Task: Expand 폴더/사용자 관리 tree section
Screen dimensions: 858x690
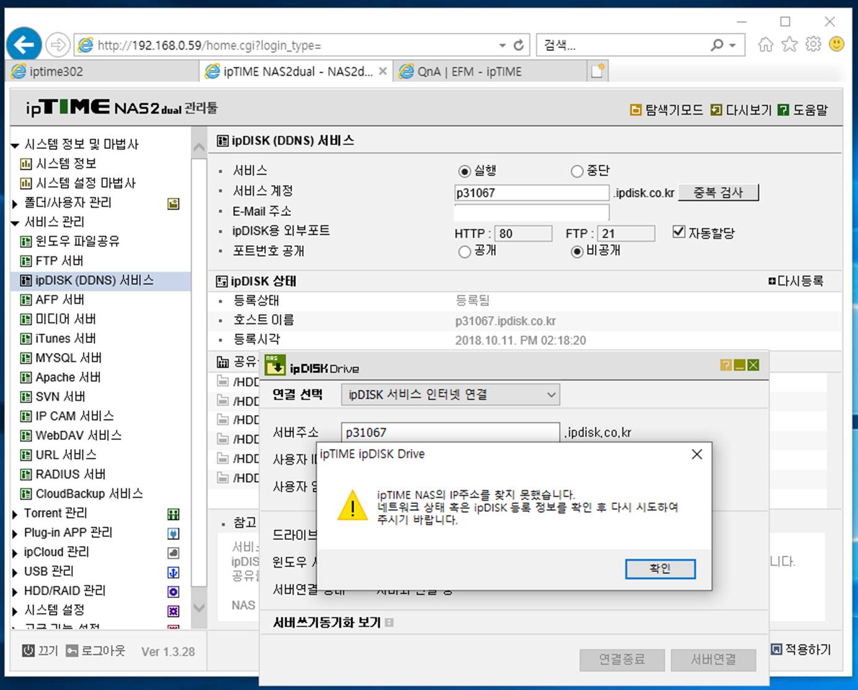Action: pos(16,204)
